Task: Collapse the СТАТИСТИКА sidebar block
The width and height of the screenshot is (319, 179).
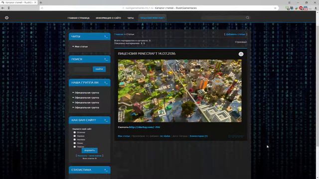Action: [106, 170]
